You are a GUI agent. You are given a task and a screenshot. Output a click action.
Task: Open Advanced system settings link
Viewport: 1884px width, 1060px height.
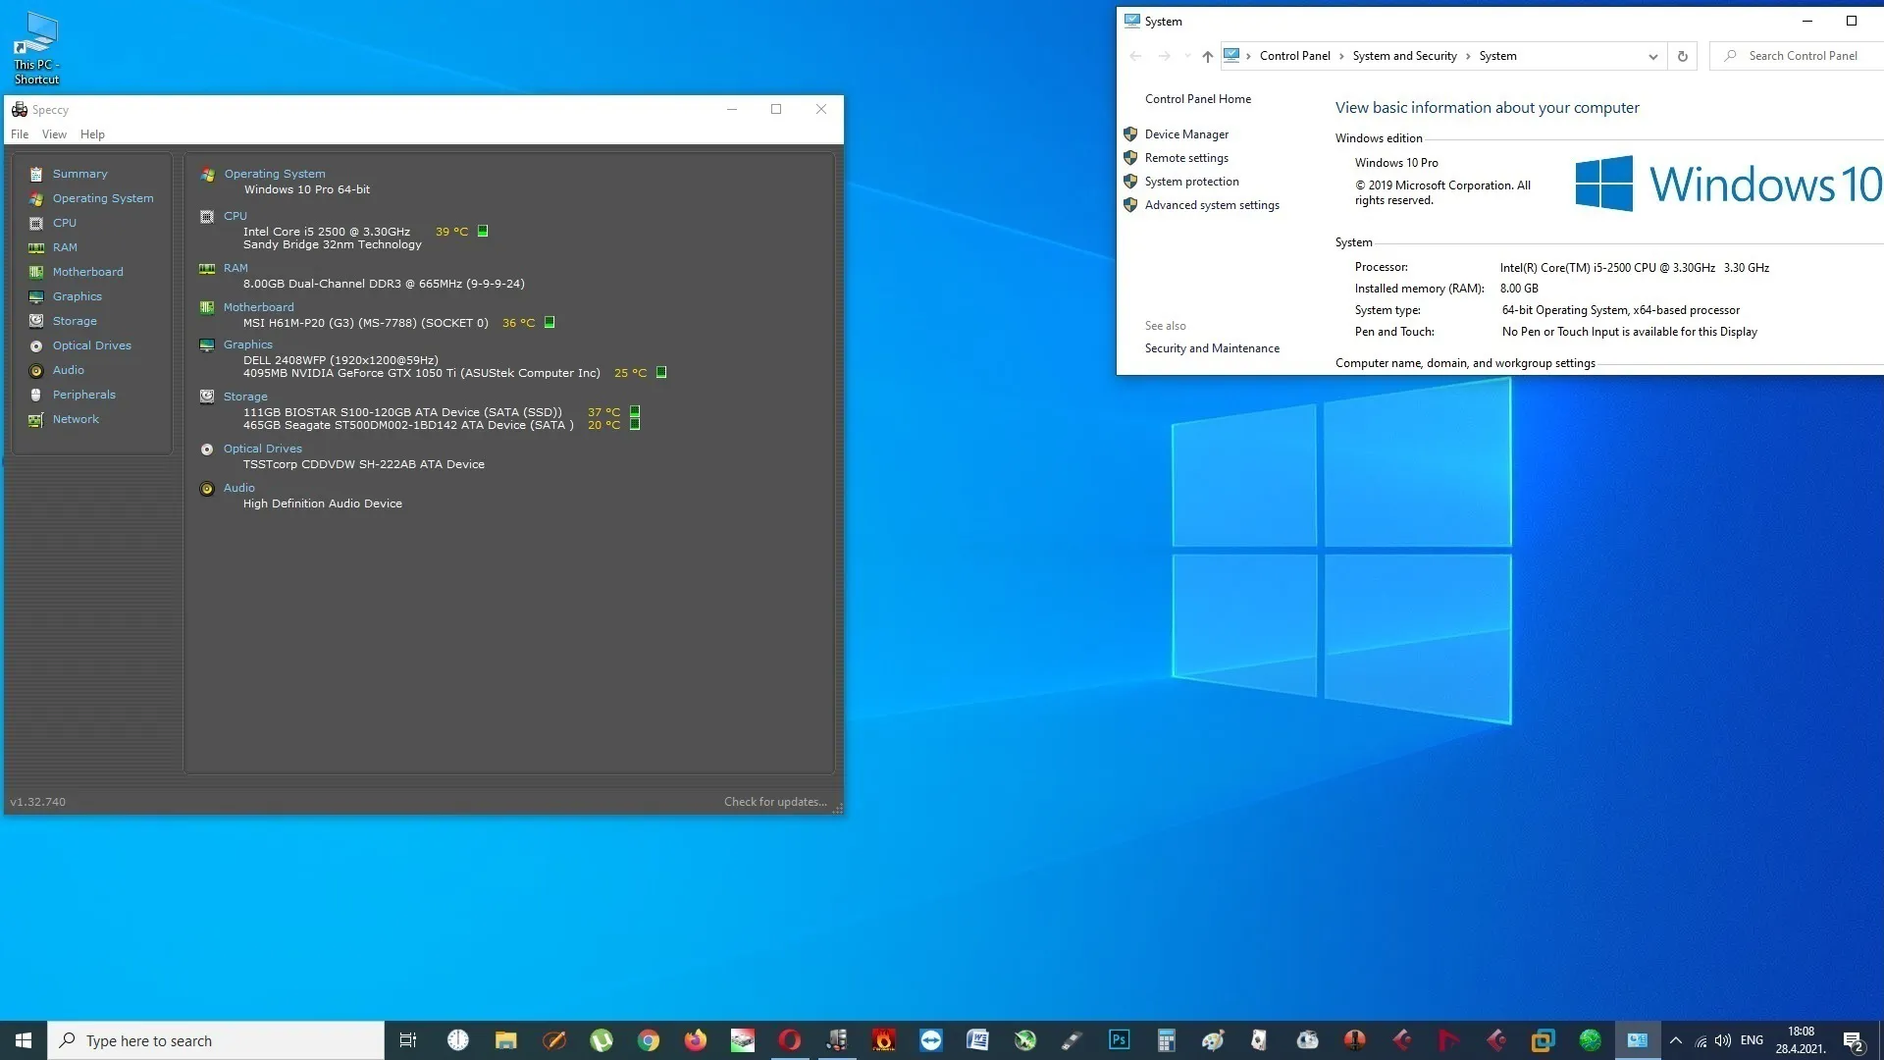(1212, 205)
